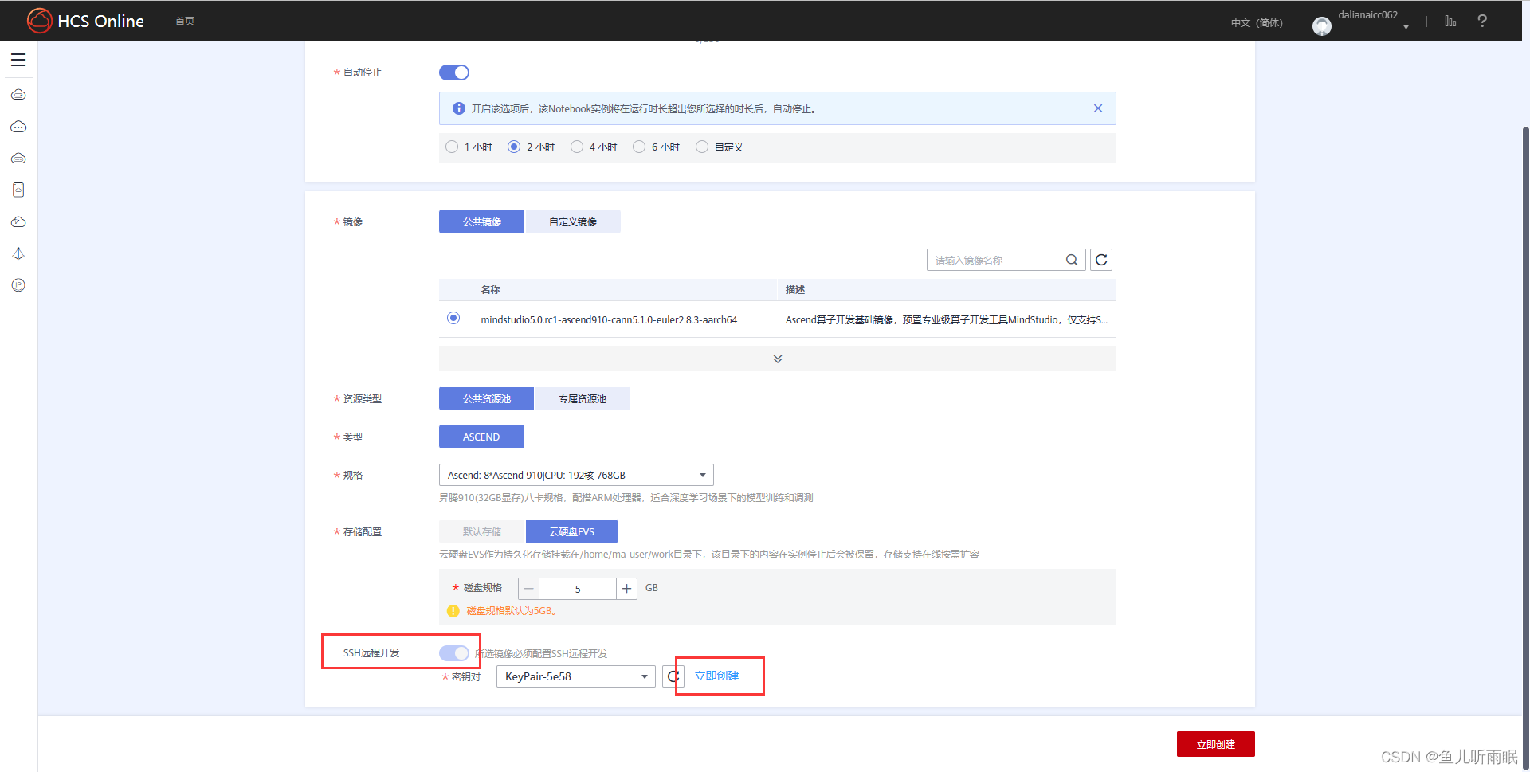Select the 专属资源池 tab
1530x772 pixels.
tap(583, 398)
